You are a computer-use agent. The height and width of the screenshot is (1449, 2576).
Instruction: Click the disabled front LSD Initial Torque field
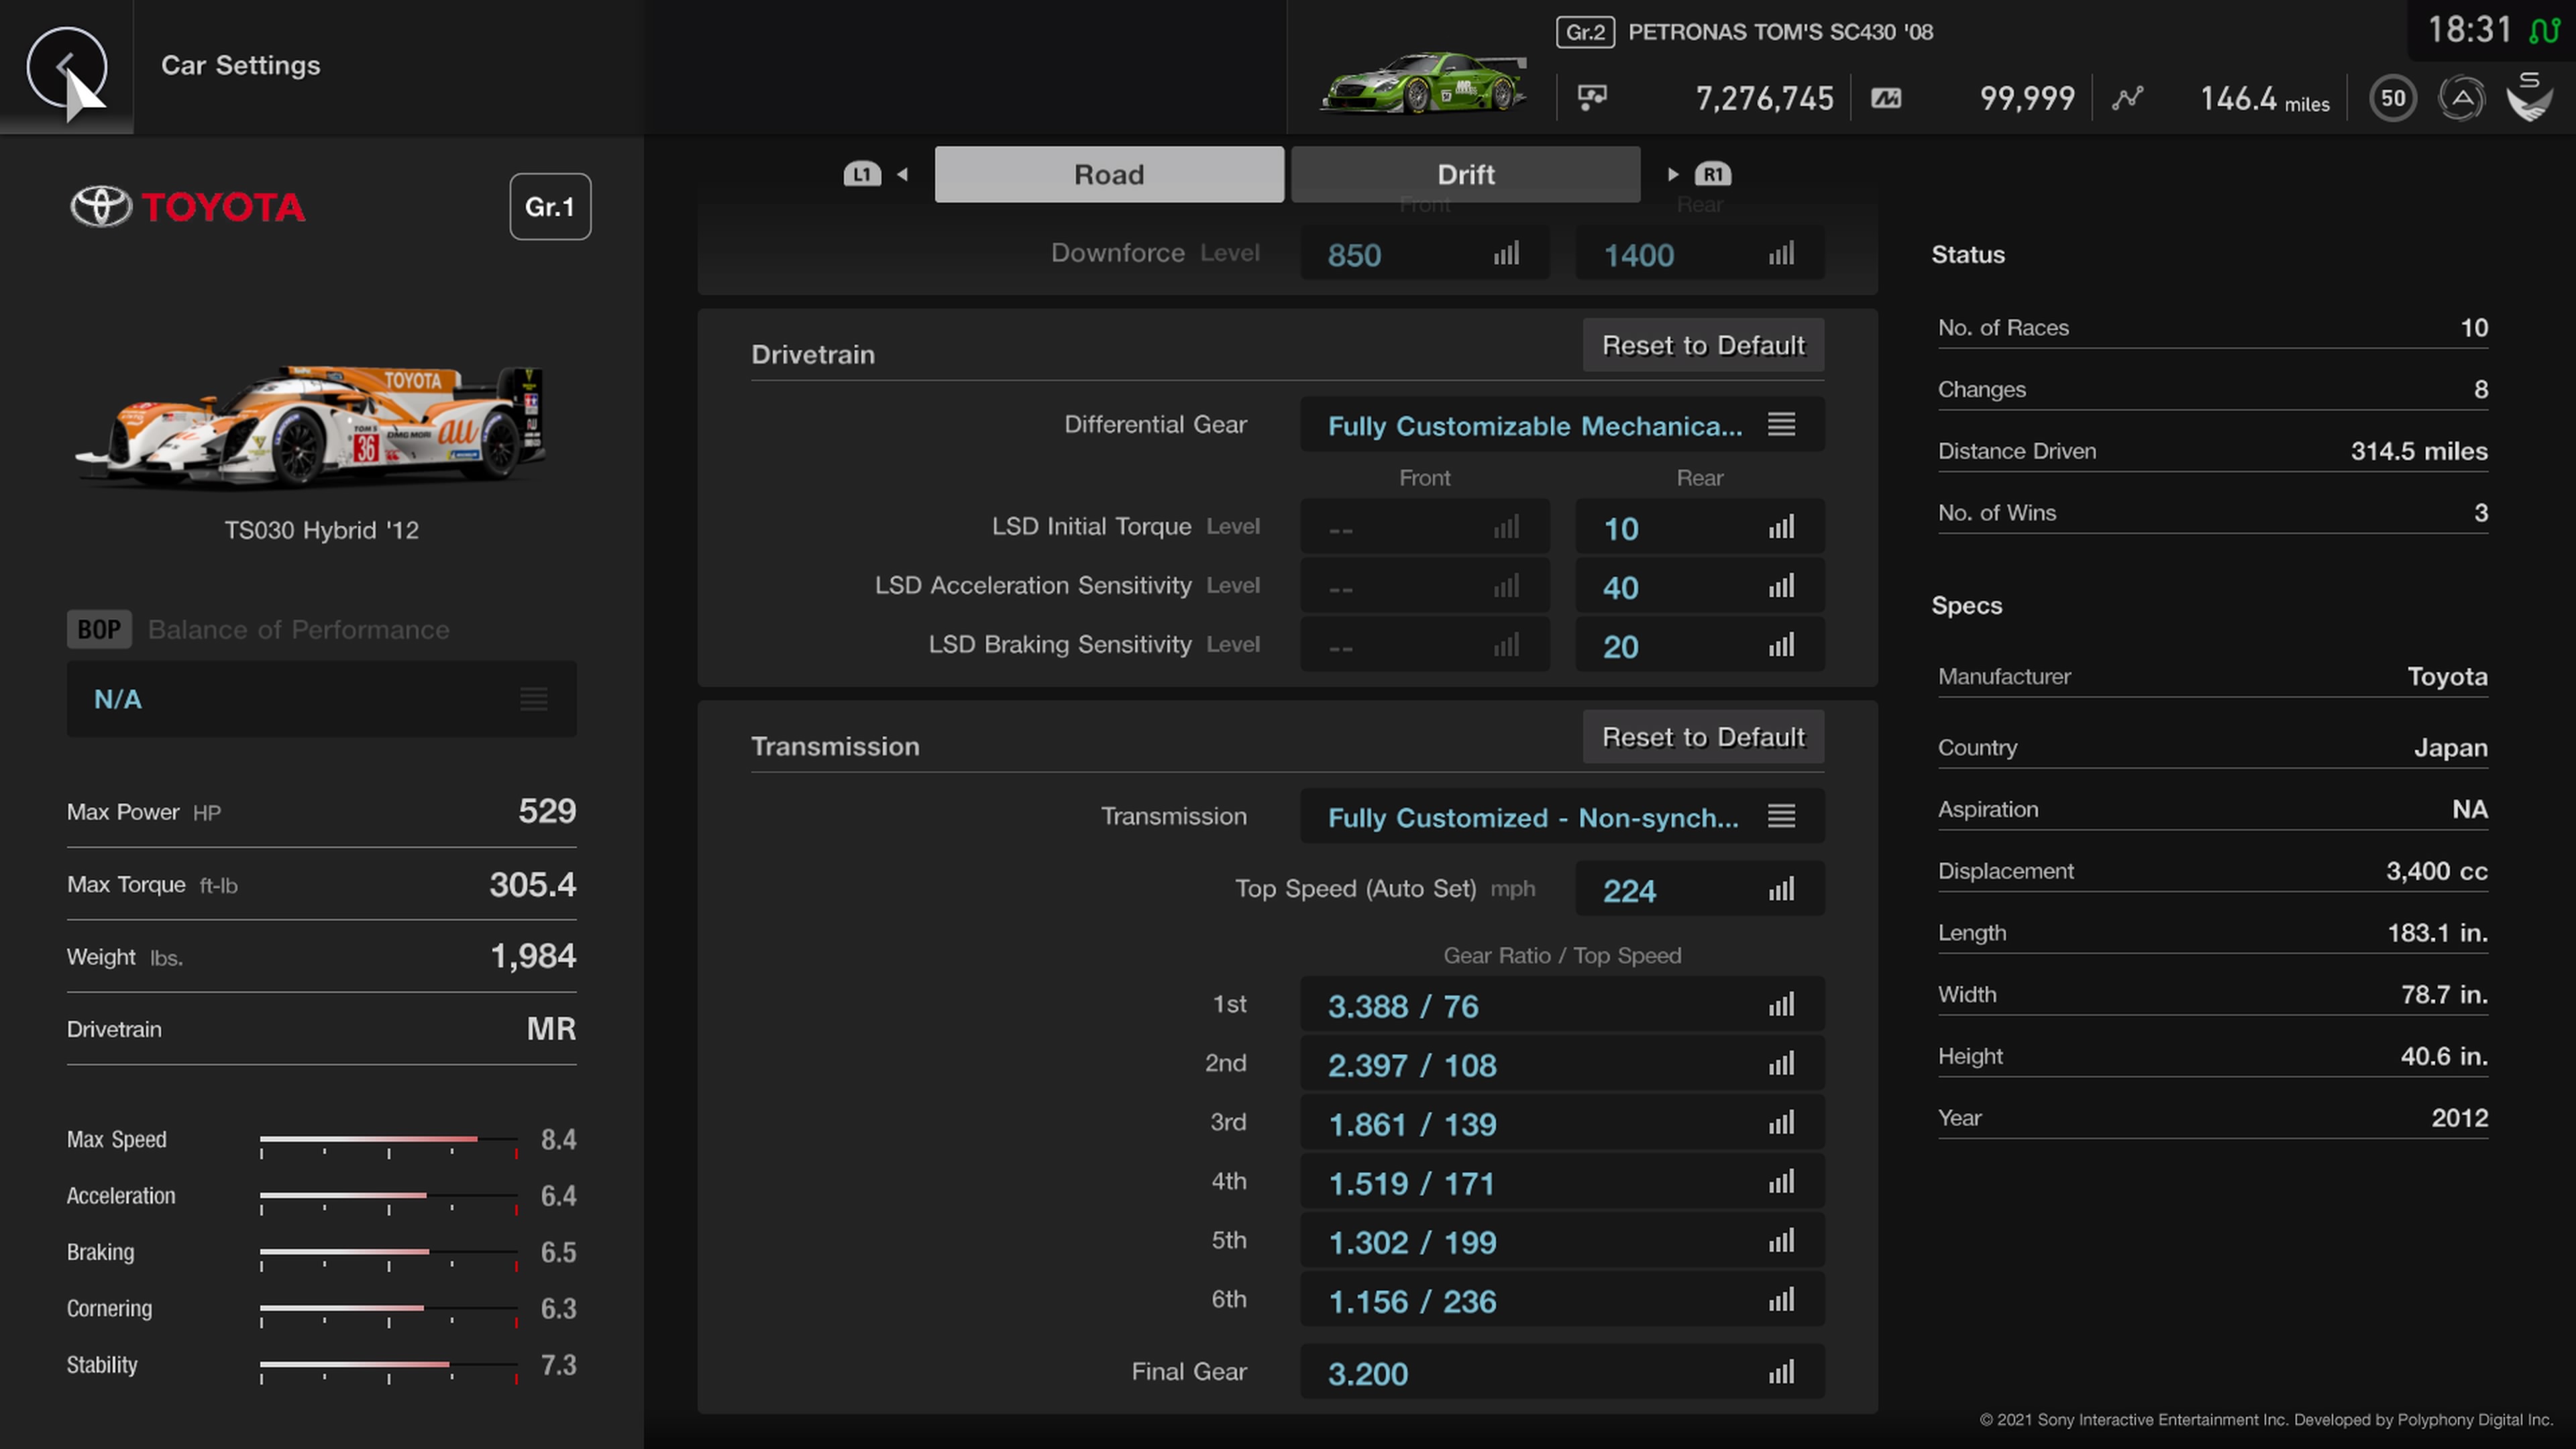tap(1424, 527)
